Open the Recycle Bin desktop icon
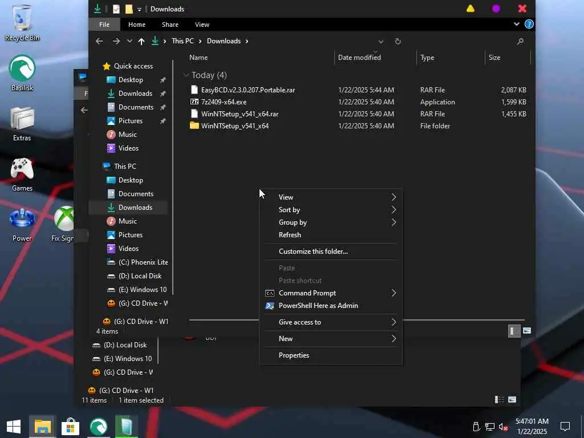The image size is (584, 438). click(x=22, y=22)
